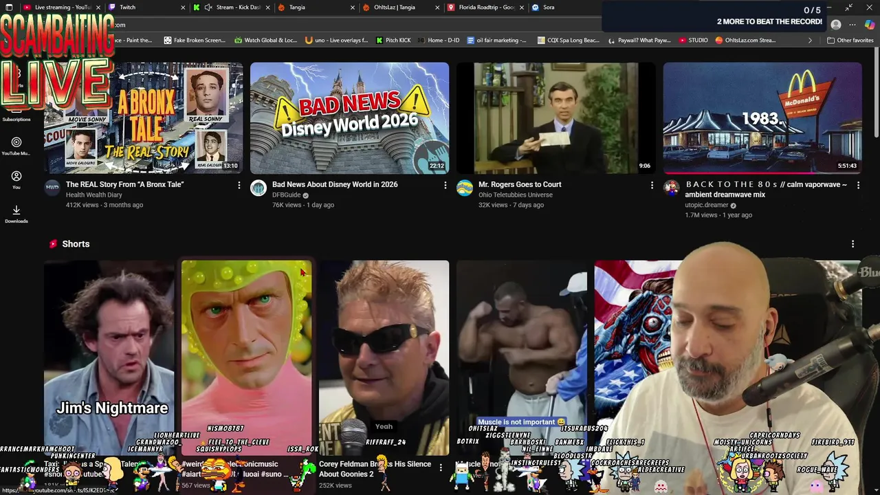Switch to Stream - Kick Dashboard tab

click(232, 7)
